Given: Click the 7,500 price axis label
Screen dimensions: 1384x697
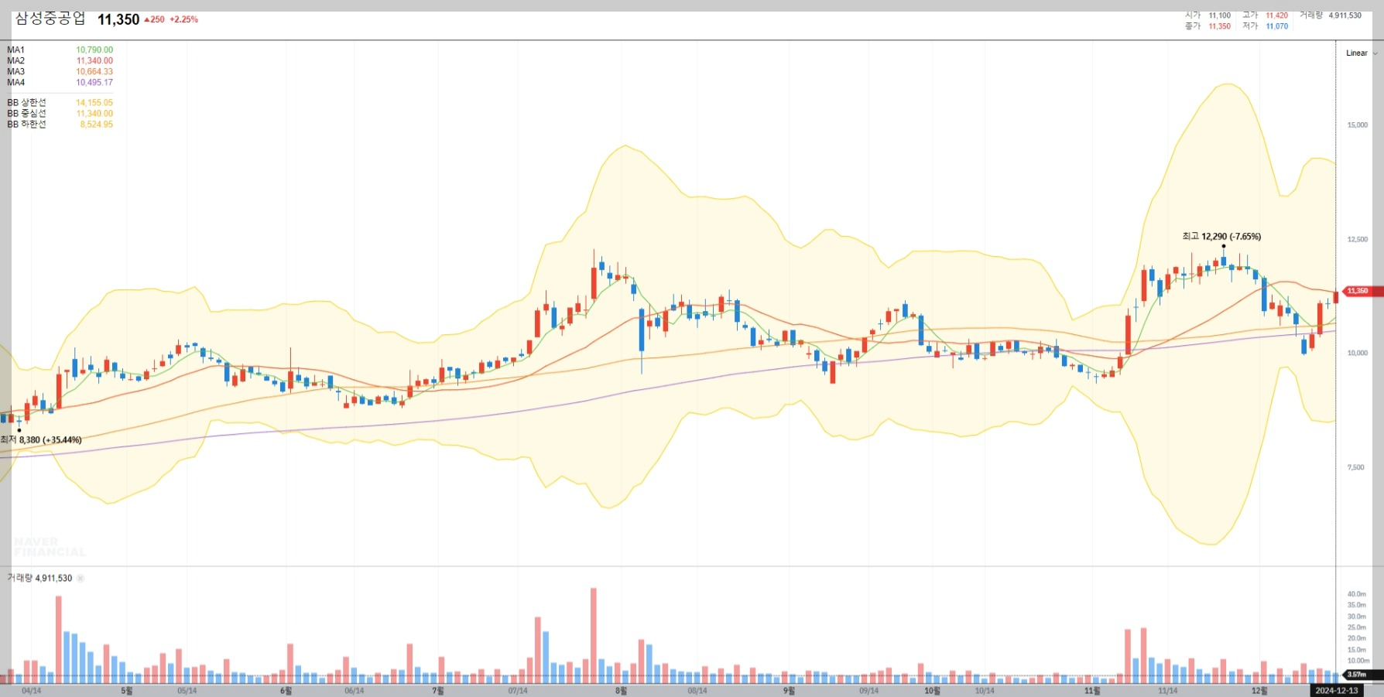Looking at the screenshot, I should click(1355, 467).
